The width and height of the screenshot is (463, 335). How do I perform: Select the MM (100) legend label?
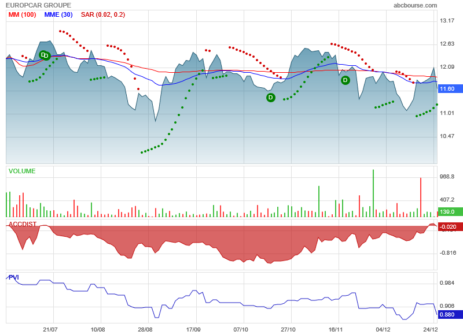[x=22, y=14]
